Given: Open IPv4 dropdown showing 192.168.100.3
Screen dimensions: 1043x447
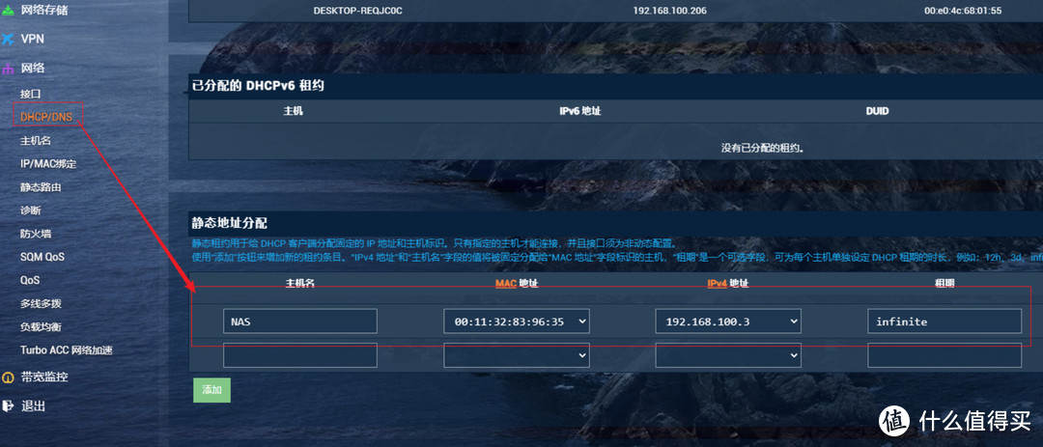Looking at the screenshot, I should [x=728, y=321].
